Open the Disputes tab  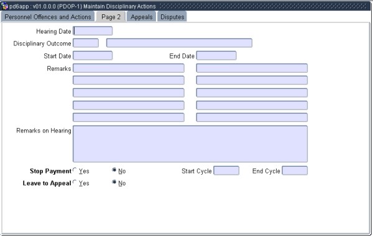point(172,17)
